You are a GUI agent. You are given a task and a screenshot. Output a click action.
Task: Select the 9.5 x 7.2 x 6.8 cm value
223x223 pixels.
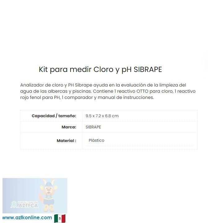[x=102, y=116]
